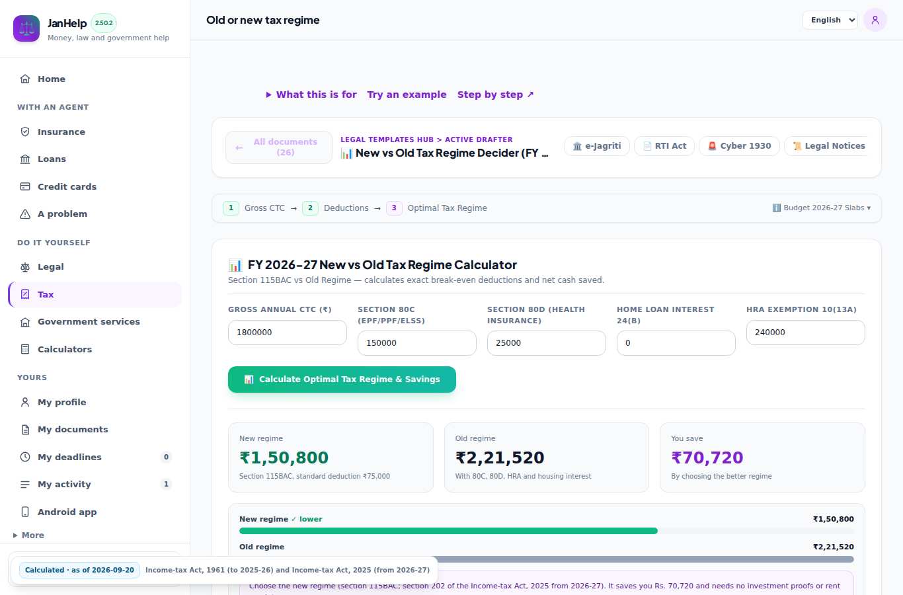Expand the More section in sidebar

[x=29, y=535]
